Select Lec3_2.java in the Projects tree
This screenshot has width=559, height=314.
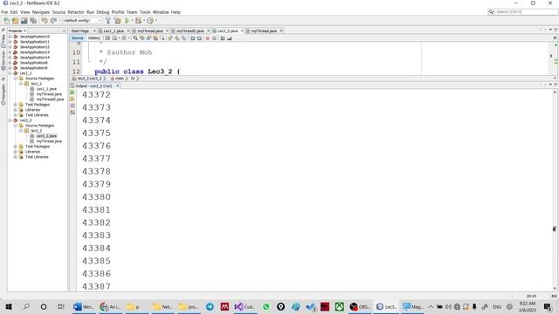pyautogui.click(x=46, y=136)
